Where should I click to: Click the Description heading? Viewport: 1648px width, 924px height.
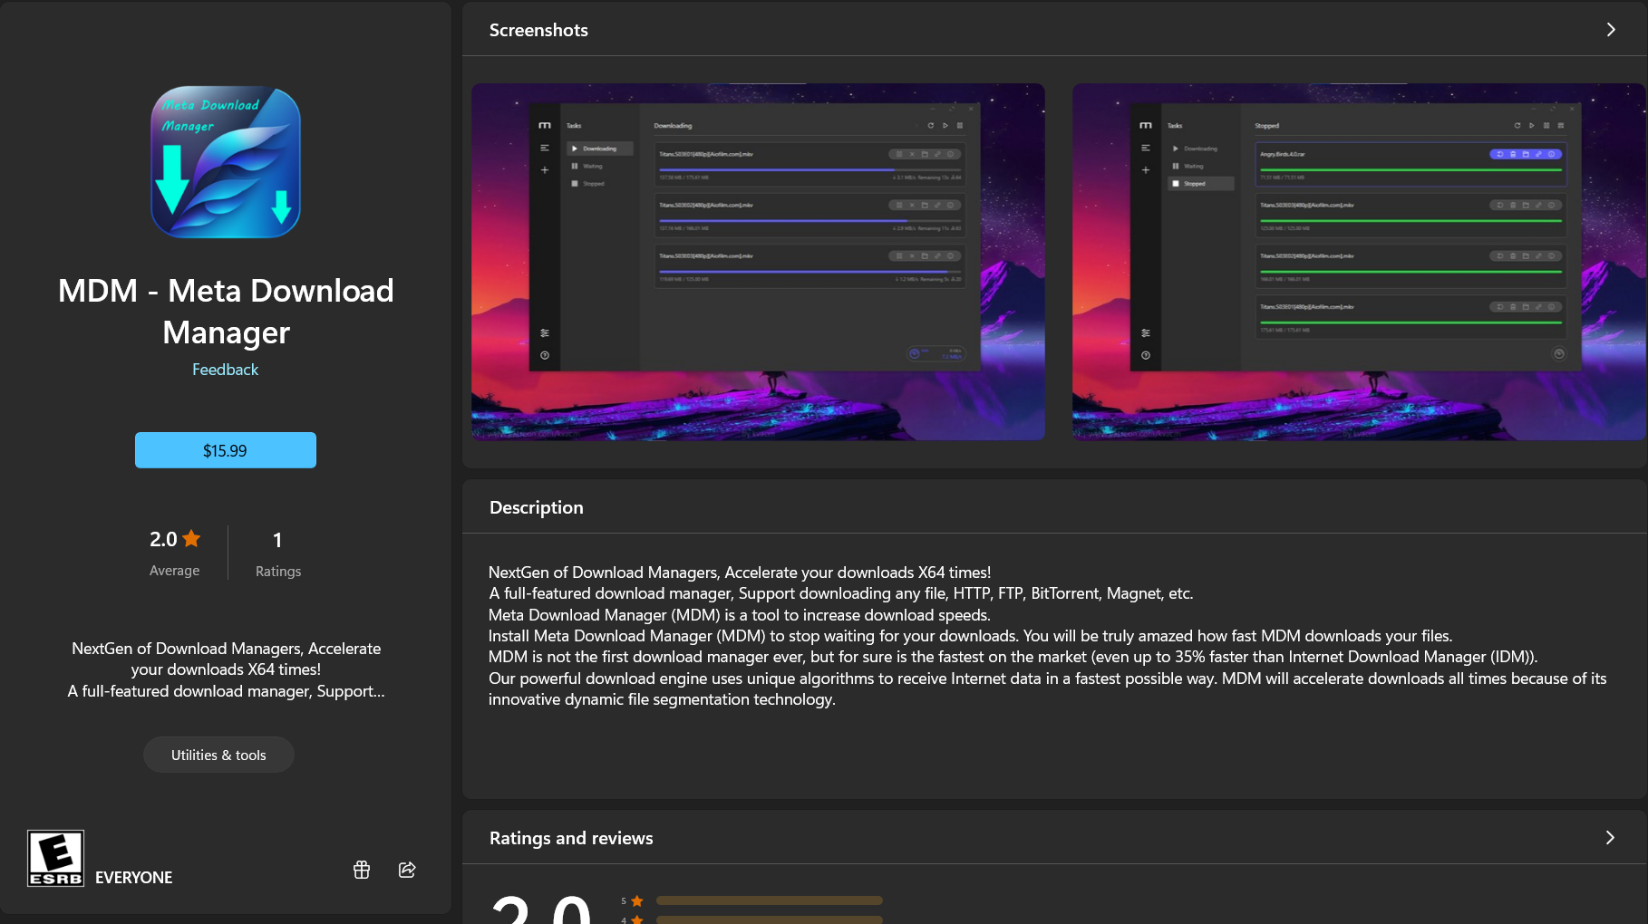(x=537, y=507)
